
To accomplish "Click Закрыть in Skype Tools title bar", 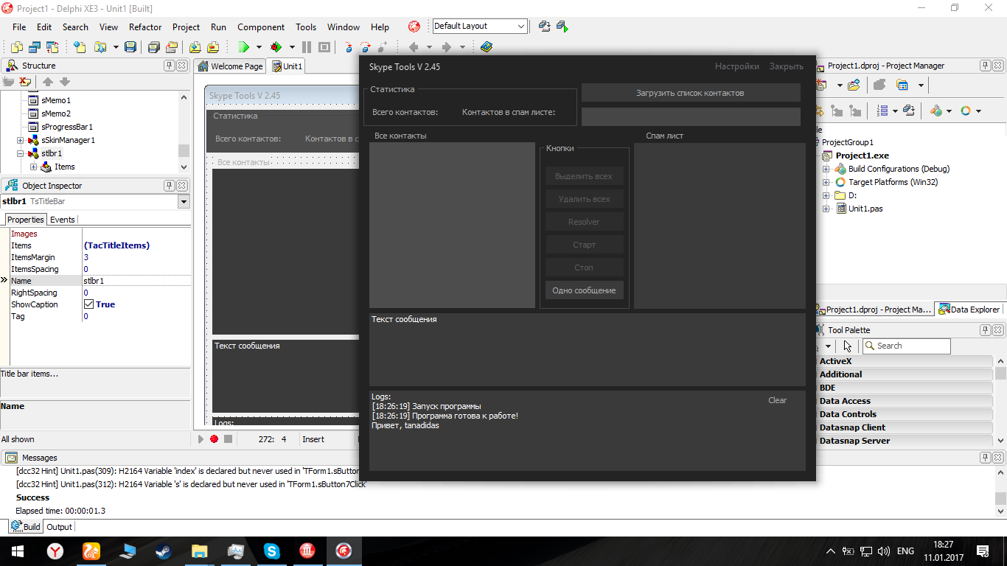I will (787, 66).
